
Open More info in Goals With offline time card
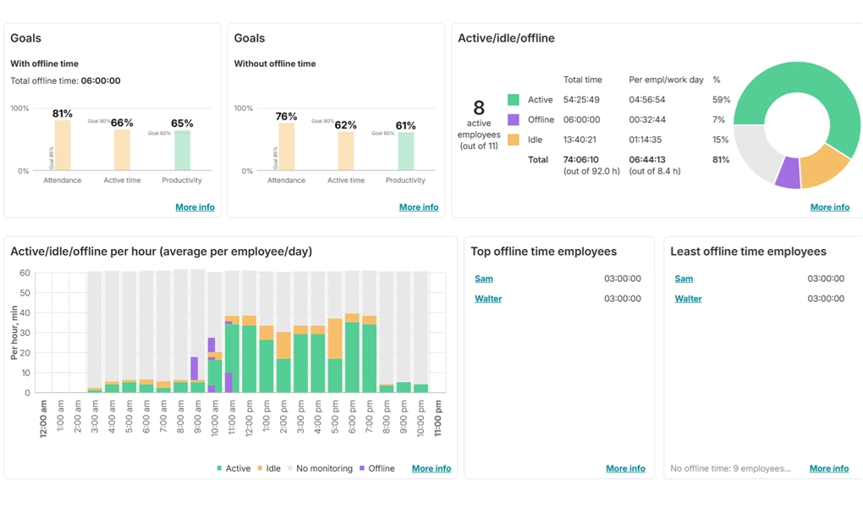[195, 207]
